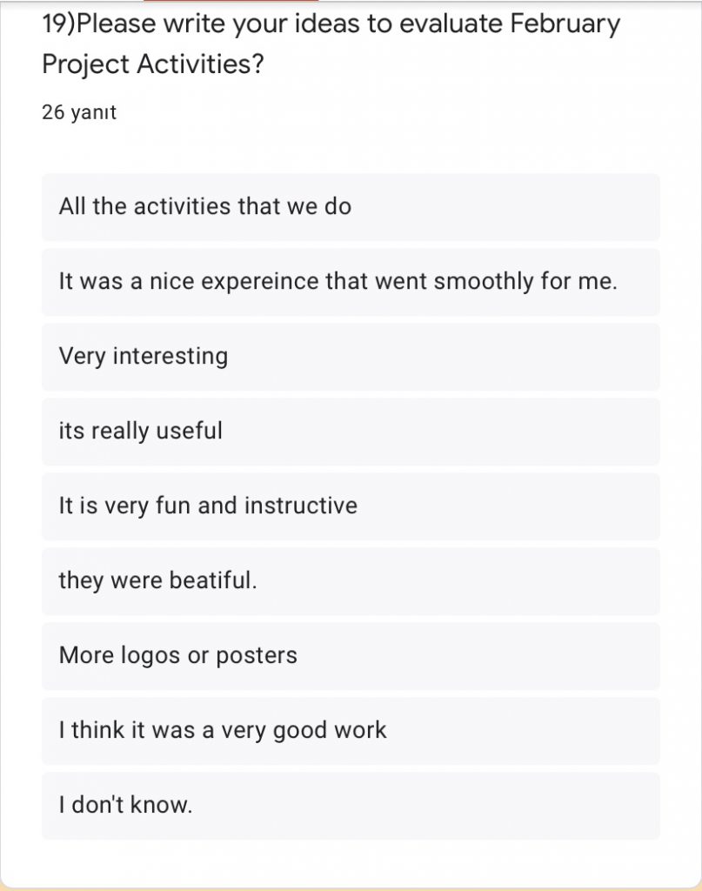Select the "I think it was a very good work" answer

(223, 730)
